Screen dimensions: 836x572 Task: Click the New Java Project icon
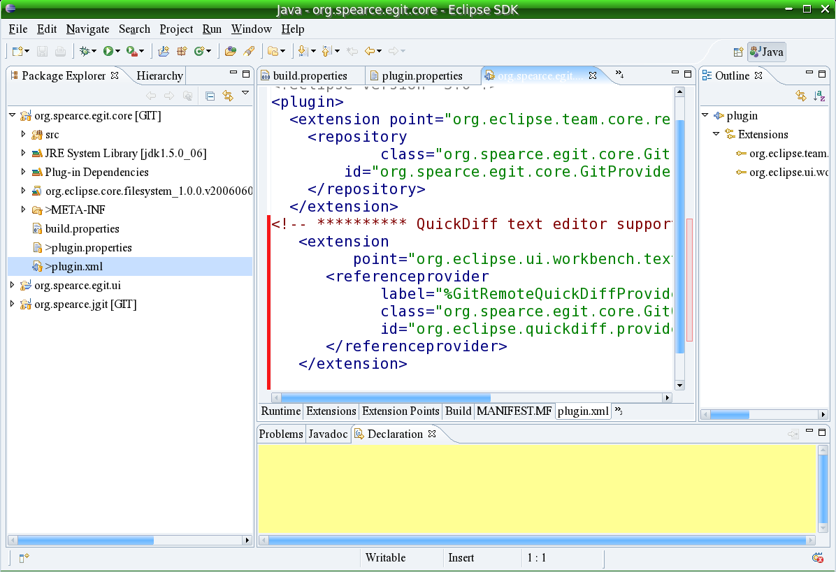click(x=164, y=51)
